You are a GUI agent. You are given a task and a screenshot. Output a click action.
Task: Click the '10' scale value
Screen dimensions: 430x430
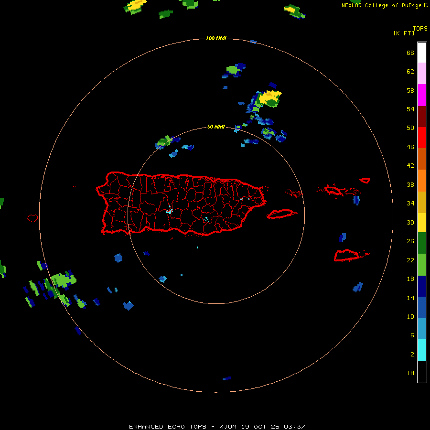point(410,316)
